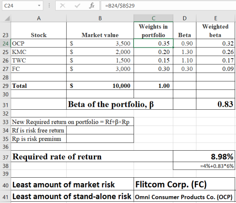Click the formula bar options dots
This screenshot has width=236, height=203.
tap(49, 5)
